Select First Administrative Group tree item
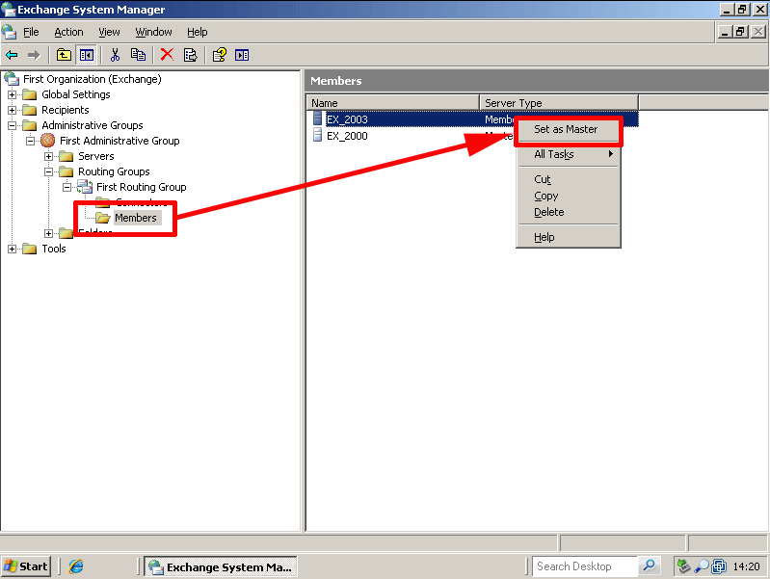The image size is (770, 579). pyautogui.click(x=119, y=141)
